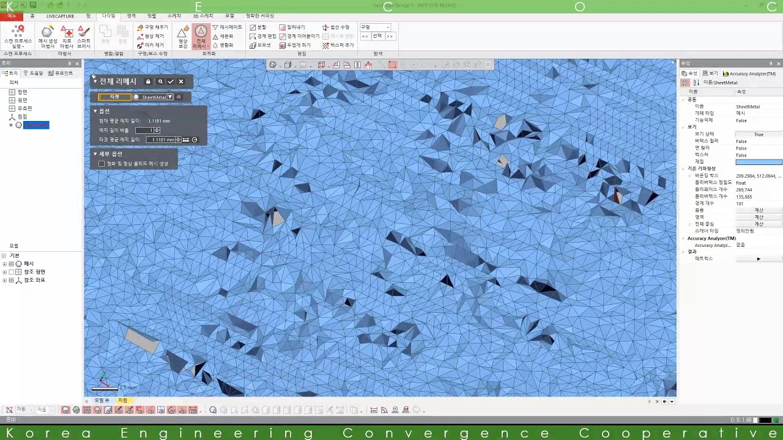The width and height of the screenshot is (783, 440).
Task: Click the 선택 button in 탐색 group
Action: point(377,36)
